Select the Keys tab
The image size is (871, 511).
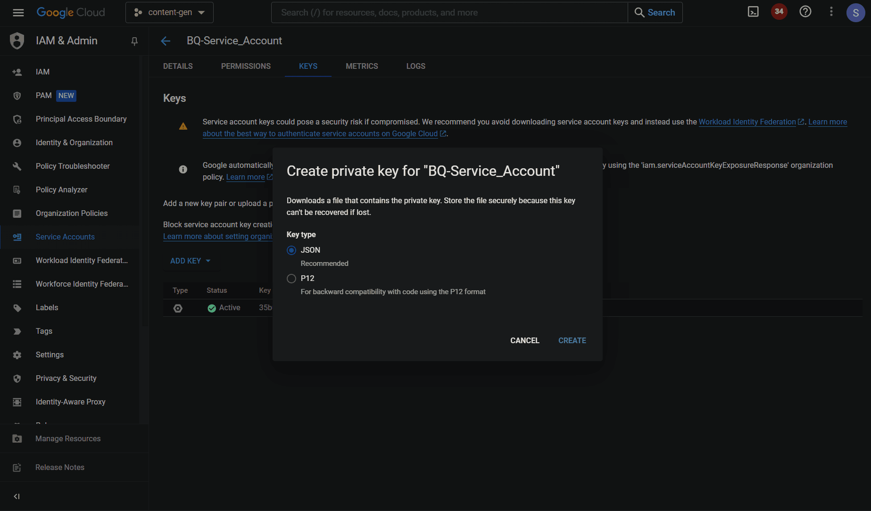pos(308,66)
